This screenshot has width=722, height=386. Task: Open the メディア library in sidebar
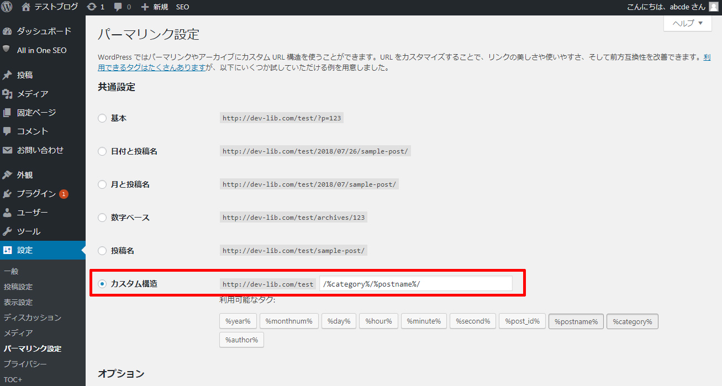(x=32, y=94)
